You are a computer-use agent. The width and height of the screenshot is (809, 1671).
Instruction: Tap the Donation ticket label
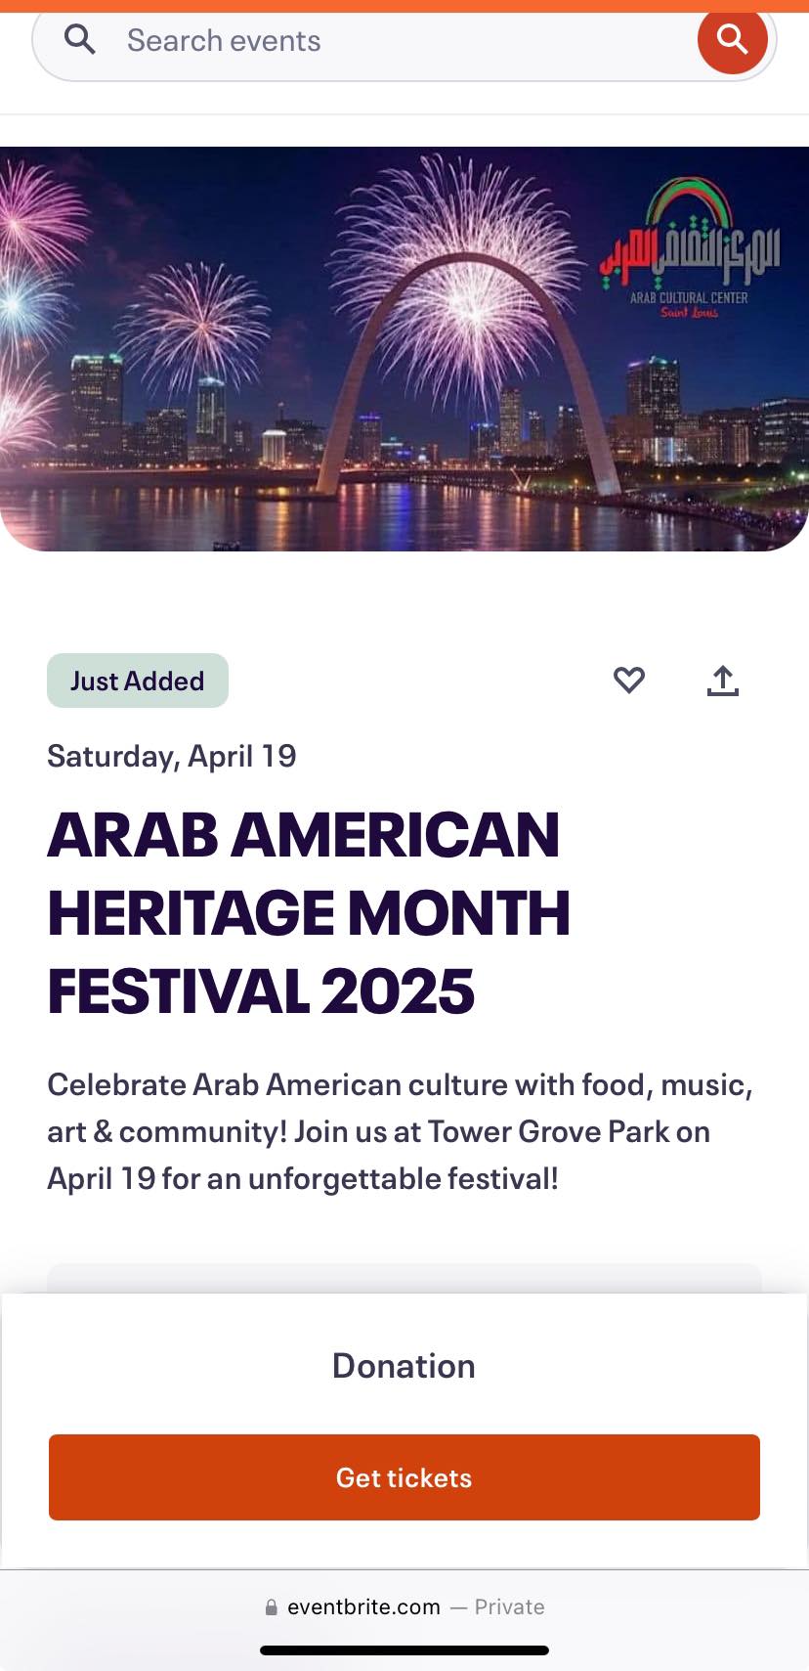coord(404,1366)
